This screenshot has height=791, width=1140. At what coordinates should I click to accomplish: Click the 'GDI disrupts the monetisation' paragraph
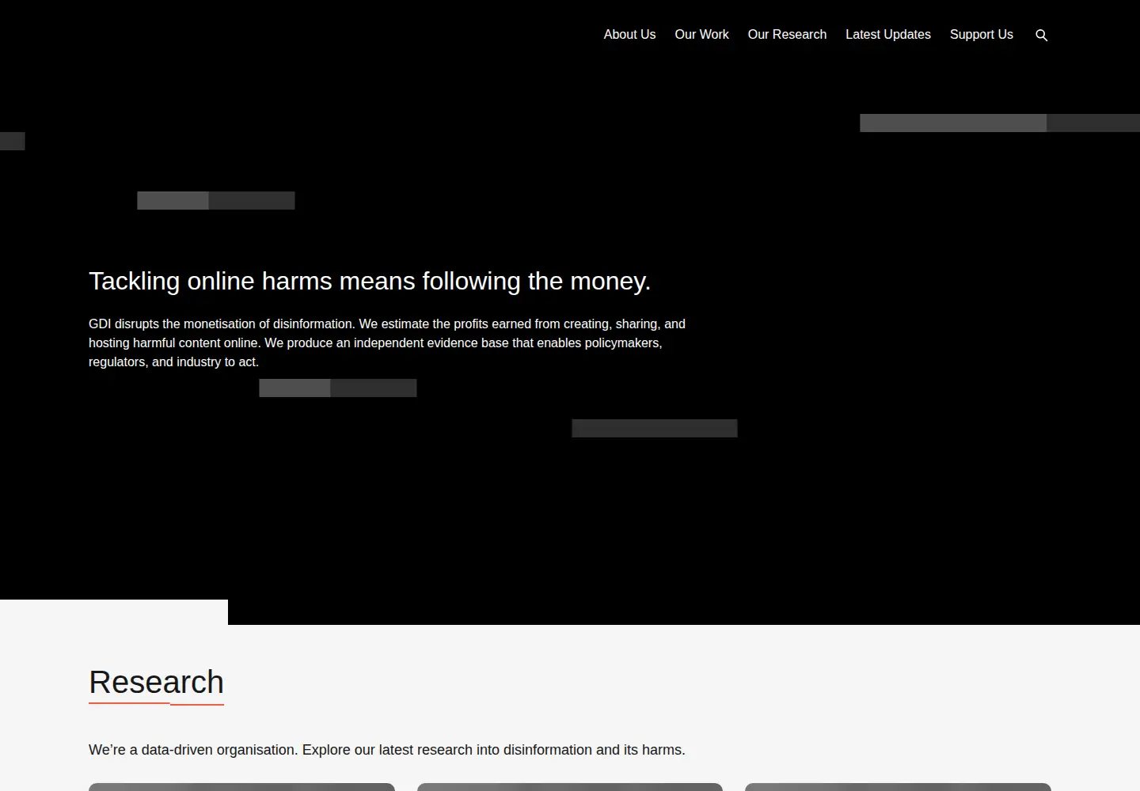pyautogui.click(x=387, y=343)
